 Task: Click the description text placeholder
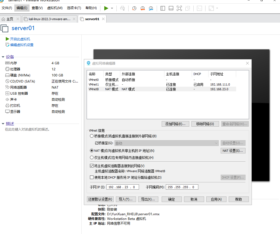click(27, 129)
